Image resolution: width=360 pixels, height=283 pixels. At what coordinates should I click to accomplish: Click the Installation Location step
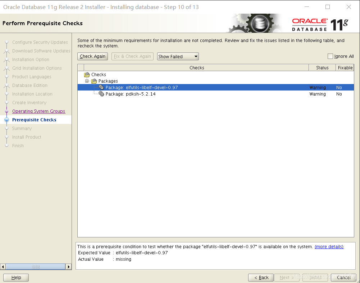point(32,94)
